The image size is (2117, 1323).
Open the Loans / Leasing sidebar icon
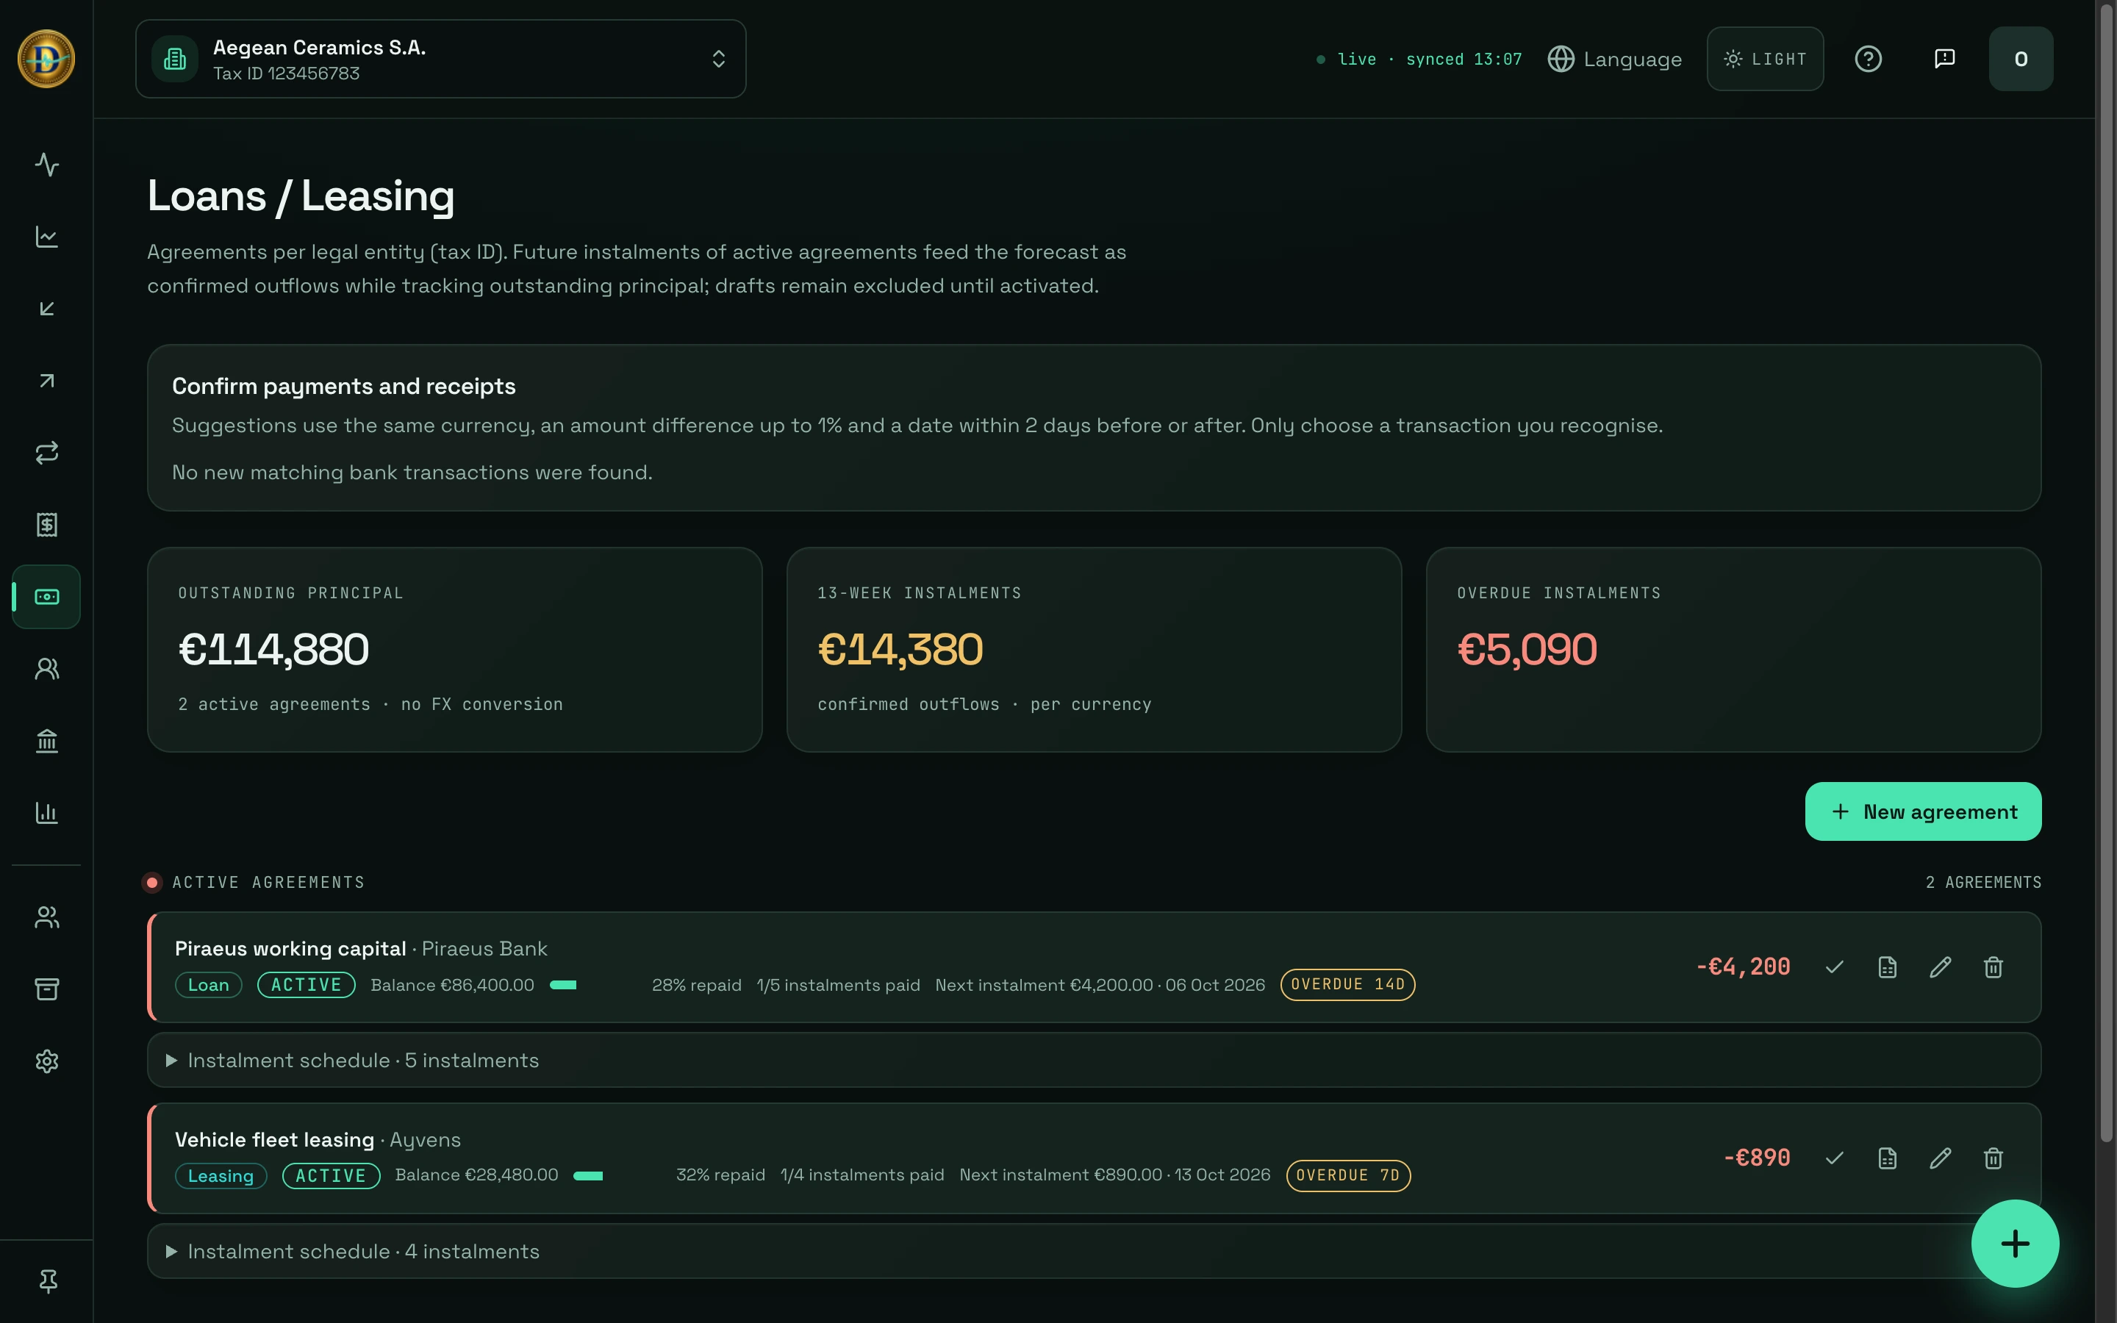coord(46,597)
